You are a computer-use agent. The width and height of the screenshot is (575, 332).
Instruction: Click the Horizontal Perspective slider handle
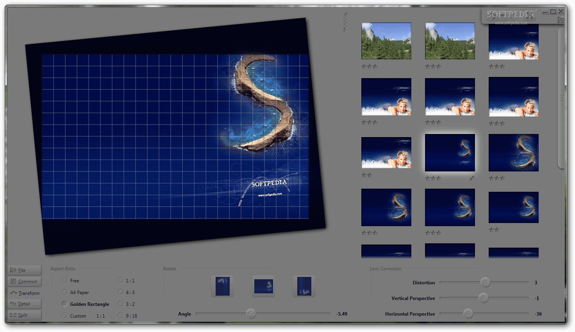[468, 313]
